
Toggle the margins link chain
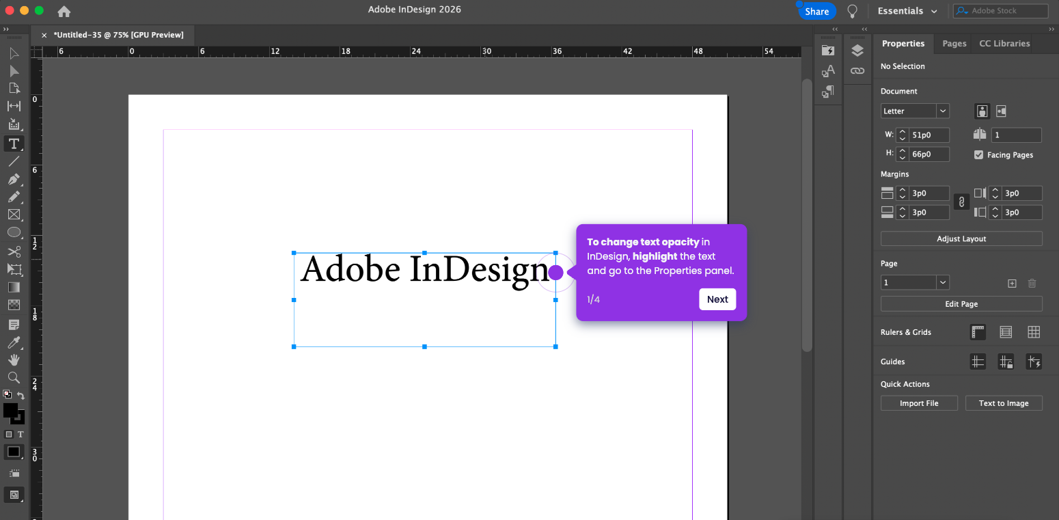(x=961, y=202)
